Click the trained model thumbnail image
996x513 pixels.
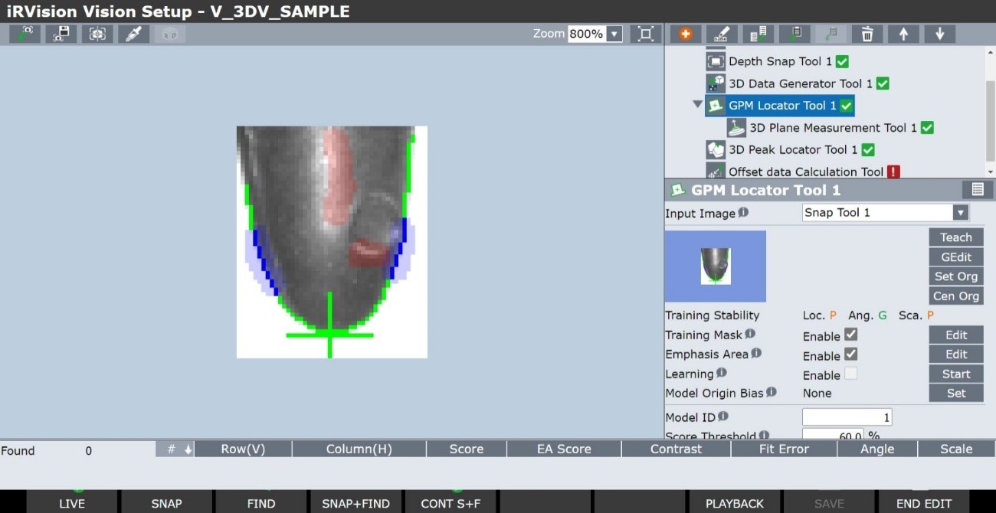tap(715, 266)
